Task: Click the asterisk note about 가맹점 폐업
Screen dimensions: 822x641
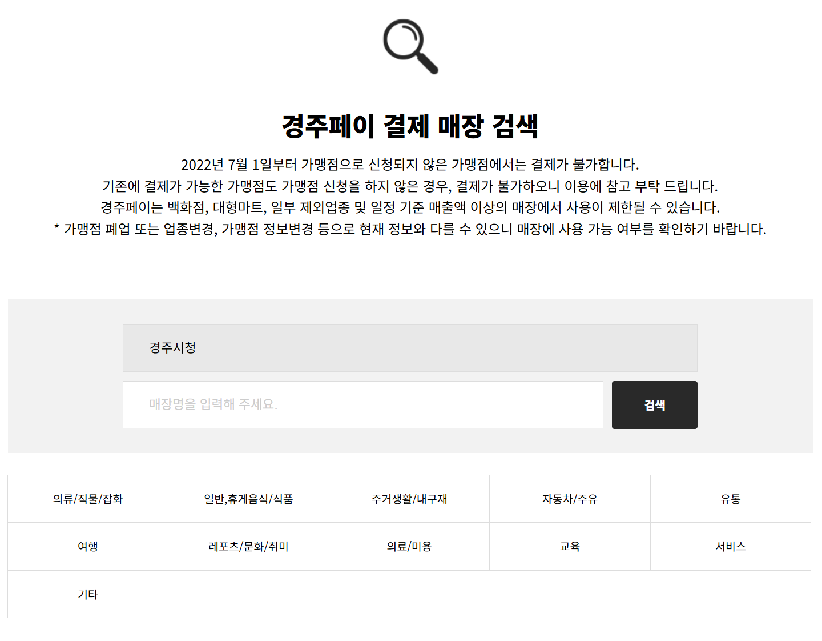Action: 410,229
